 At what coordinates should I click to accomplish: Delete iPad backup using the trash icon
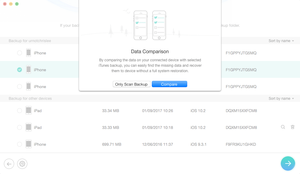point(292,127)
